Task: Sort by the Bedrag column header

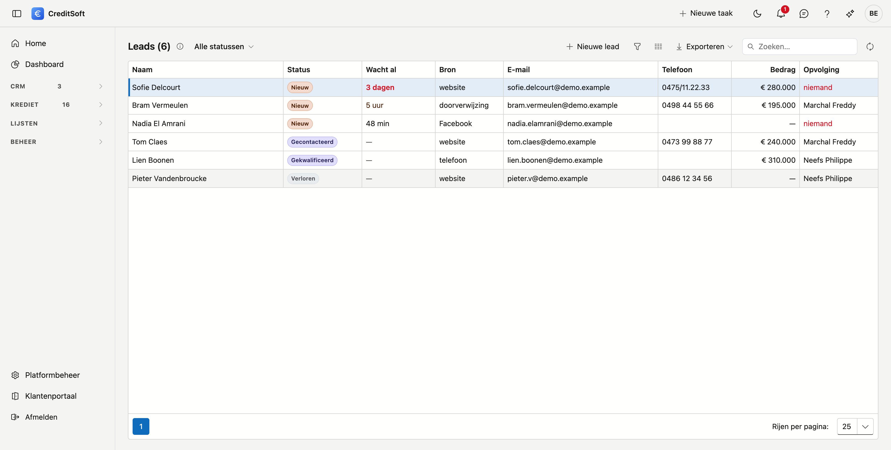Action: [765, 70]
